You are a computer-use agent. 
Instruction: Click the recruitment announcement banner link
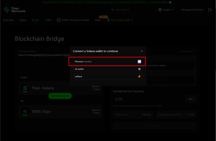(x=107, y=2)
